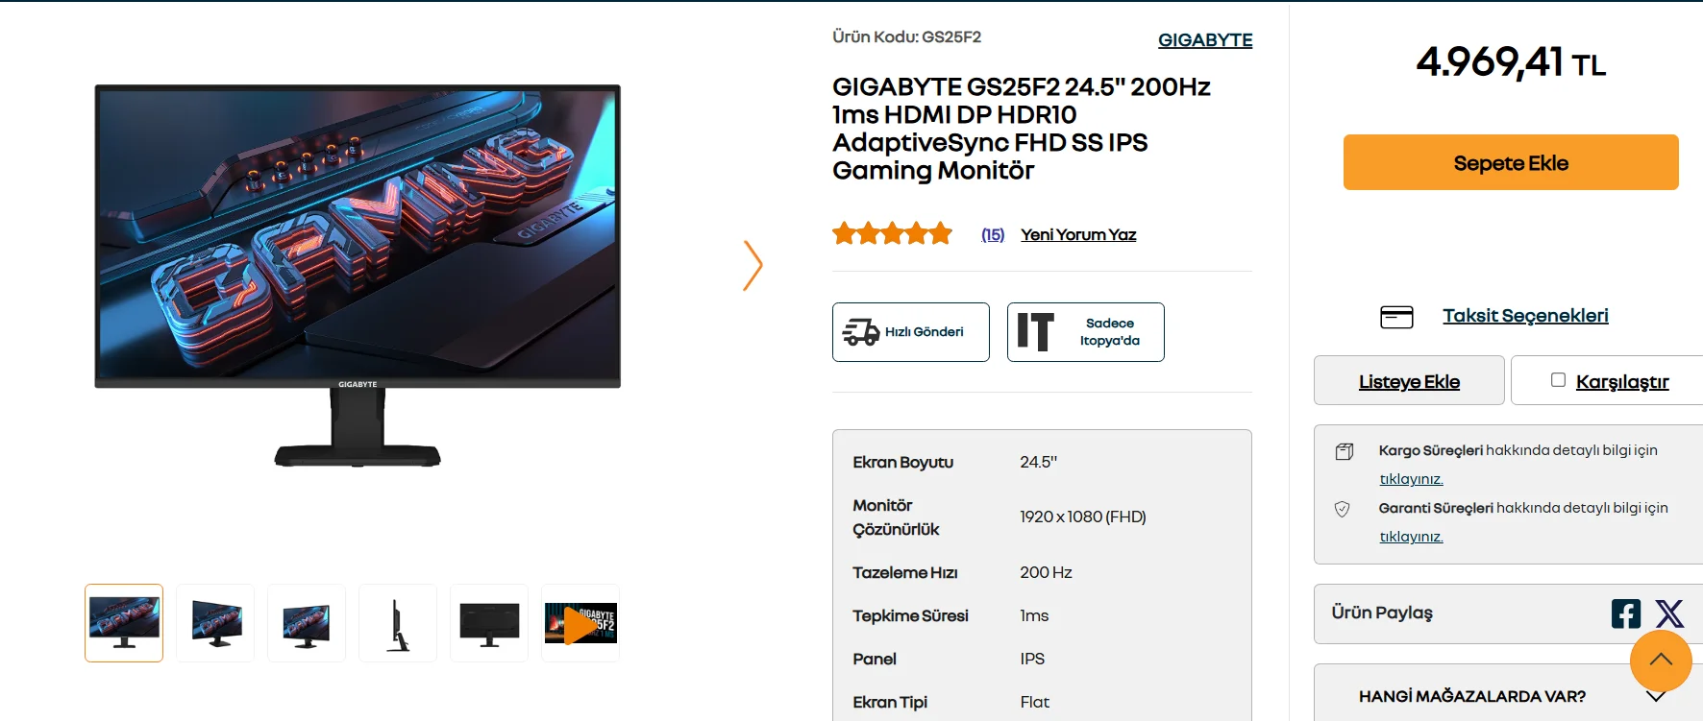
Task: Click the Sadece Itopya'da IT badge
Action: (1086, 332)
